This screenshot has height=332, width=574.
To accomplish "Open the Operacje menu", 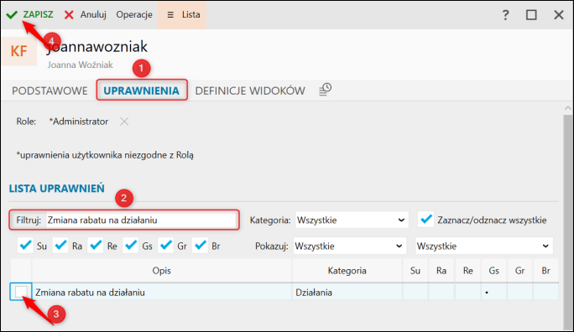I will [x=134, y=14].
